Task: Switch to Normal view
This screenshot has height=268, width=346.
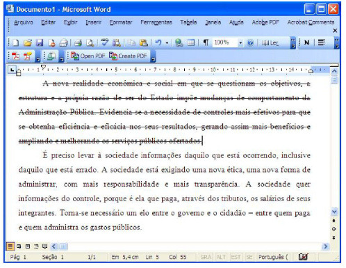Action: pyautogui.click(x=10, y=246)
